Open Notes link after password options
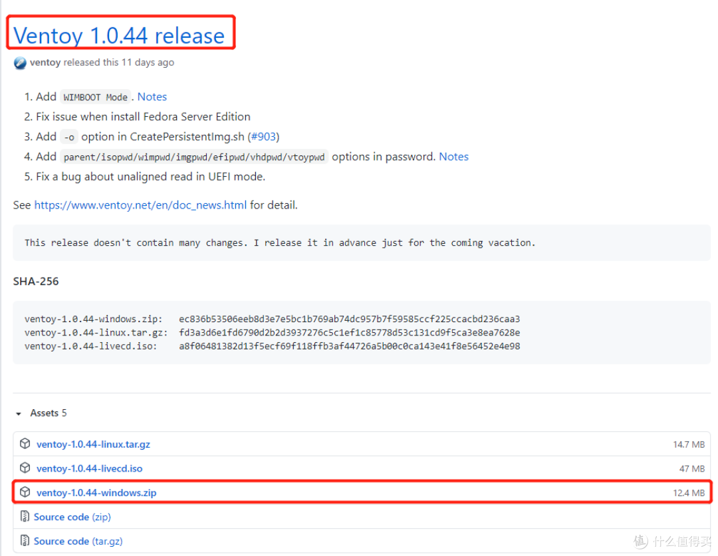Image resolution: width=718 pixels, height=556 pixels. click(453, 157)
